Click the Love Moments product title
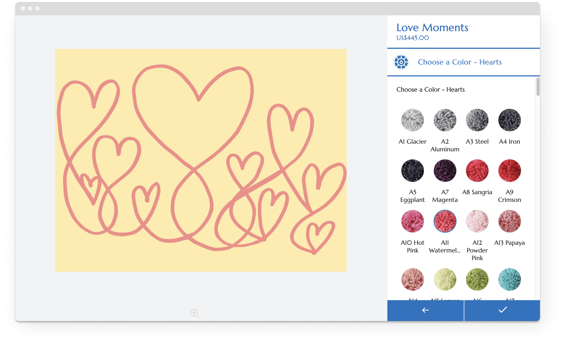Image resolution: width=563 pixels, height=344 pixels. 432,28
